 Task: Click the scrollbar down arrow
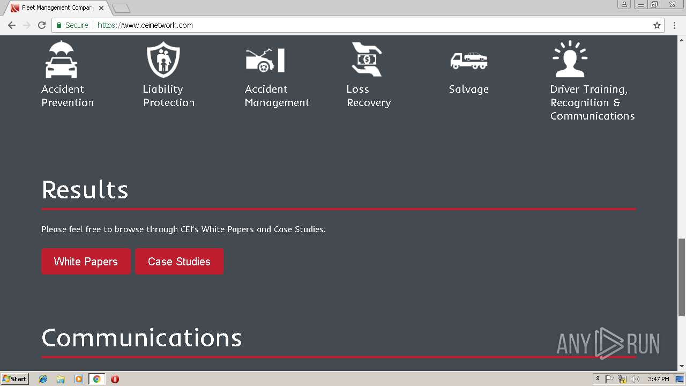[682, 367]
